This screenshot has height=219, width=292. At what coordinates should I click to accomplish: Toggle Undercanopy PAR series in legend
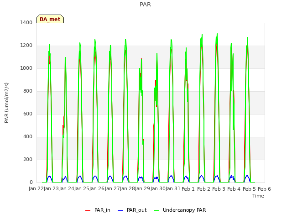(x=184, y=210)
